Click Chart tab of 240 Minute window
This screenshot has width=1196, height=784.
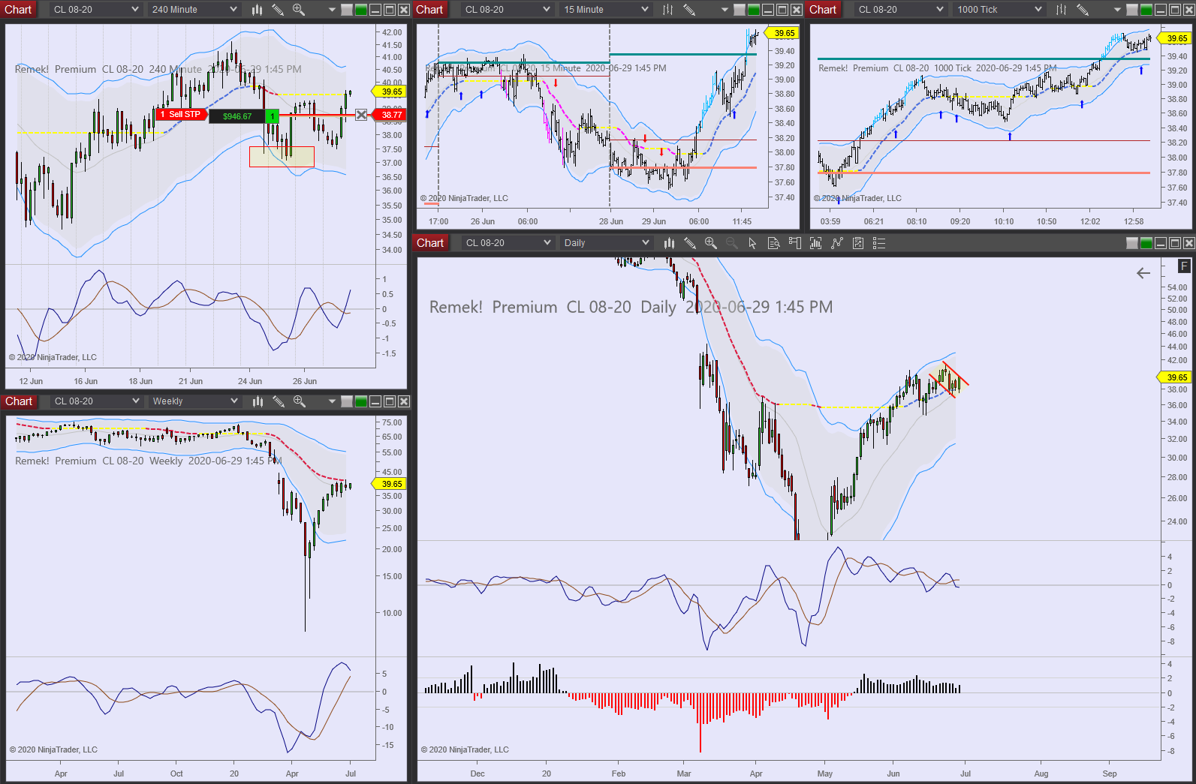point(18,10)
